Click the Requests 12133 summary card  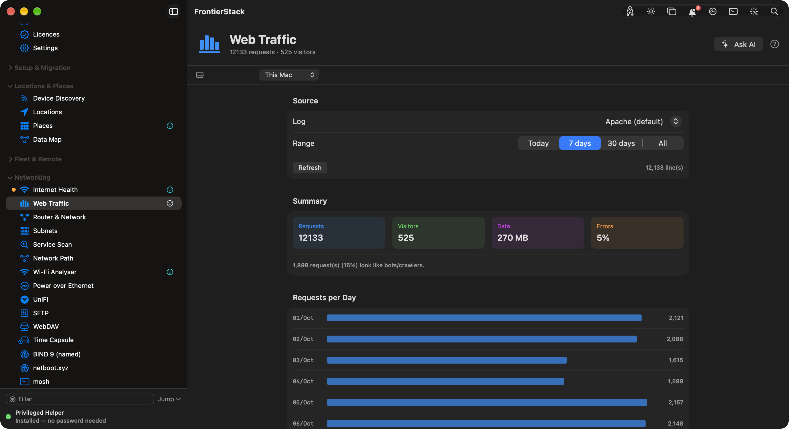(339, 233)
